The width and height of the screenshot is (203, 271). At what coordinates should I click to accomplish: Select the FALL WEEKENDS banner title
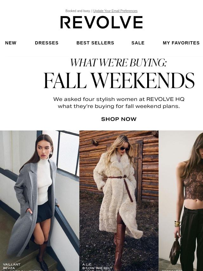click(x=119, y=81)
